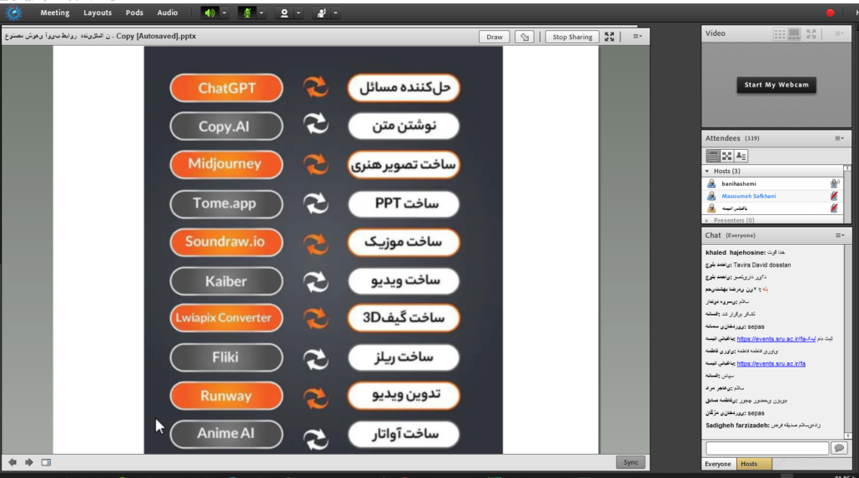The height and width of the screenshot is (478, 859).
Task: Click the Sync button
Action: tap(630, 462)
